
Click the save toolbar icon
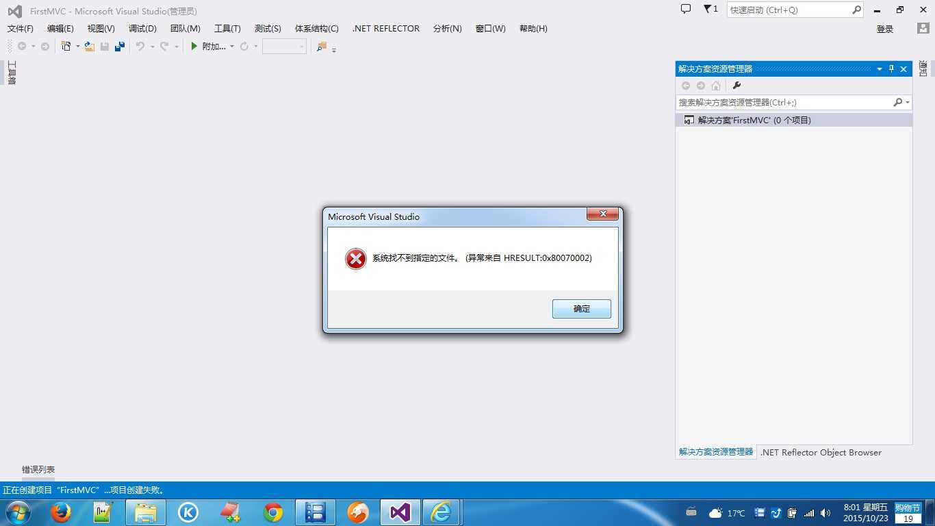(x=105, y=46)
